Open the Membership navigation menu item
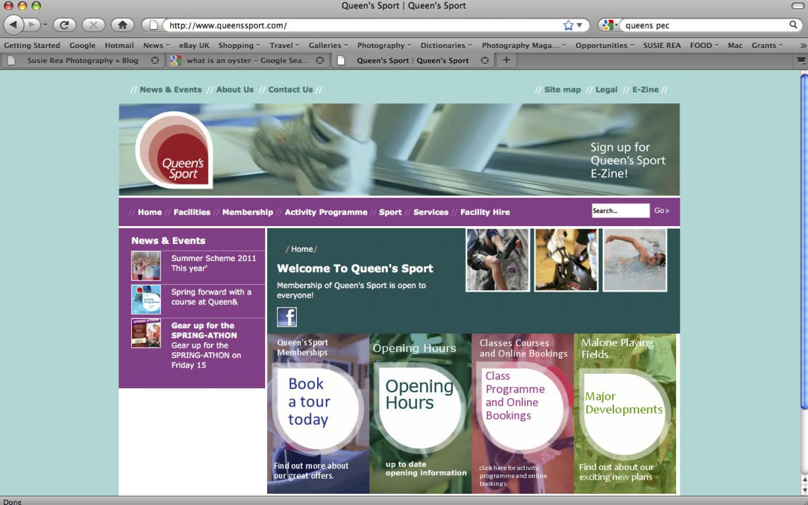 [x=247, y=212]
